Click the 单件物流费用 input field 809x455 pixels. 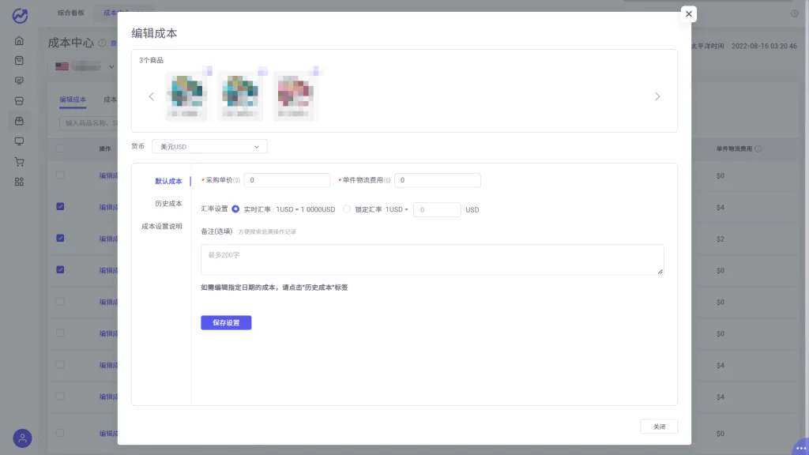pos(438,180)
